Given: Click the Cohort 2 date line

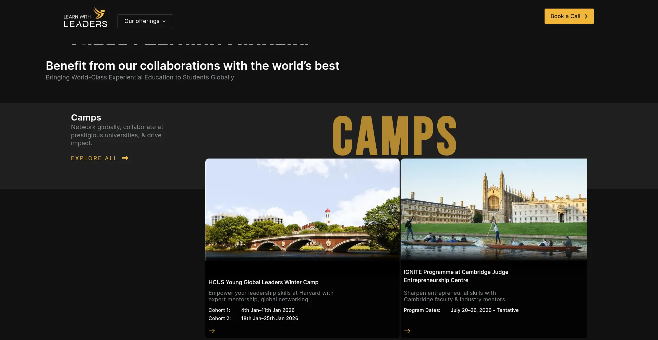Looking at the screenshot, I should point(253,318).
